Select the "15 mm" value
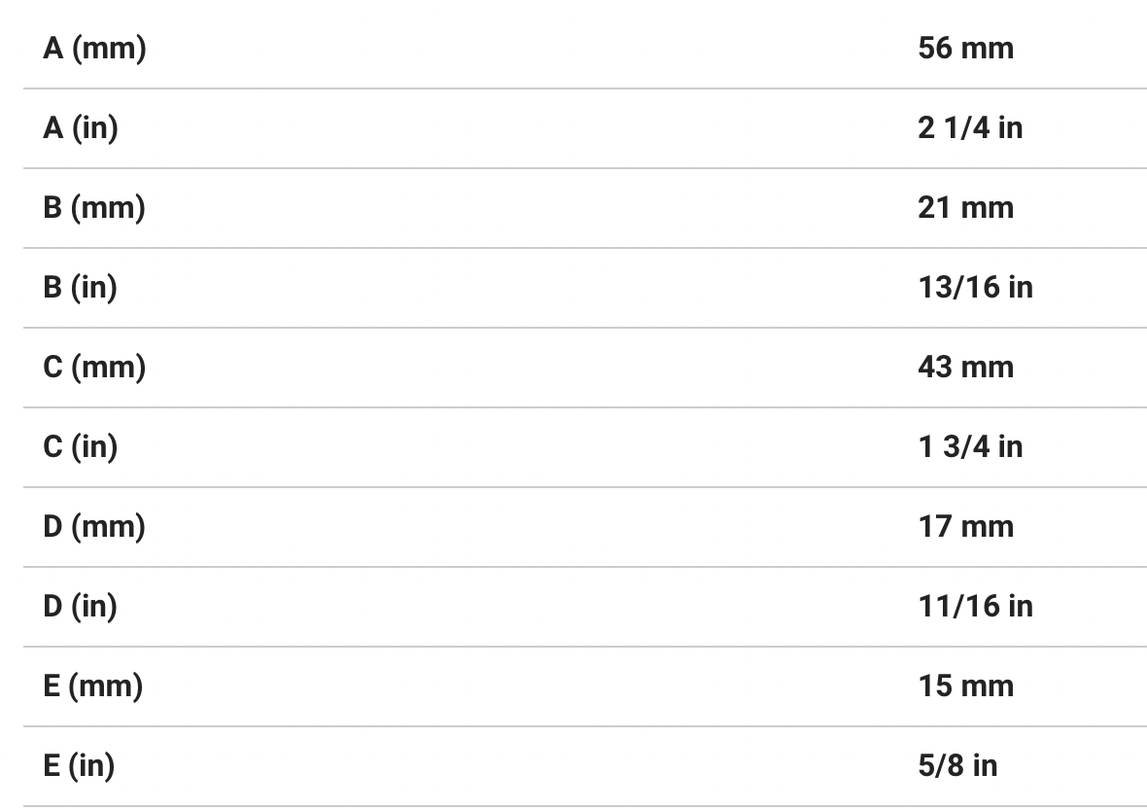This screenshot has width=1147, height=809. point(965,686)
